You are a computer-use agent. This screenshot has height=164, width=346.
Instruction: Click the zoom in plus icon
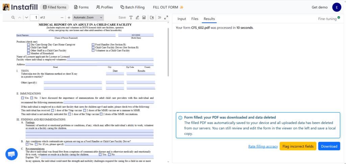click(x=69, y=18)
